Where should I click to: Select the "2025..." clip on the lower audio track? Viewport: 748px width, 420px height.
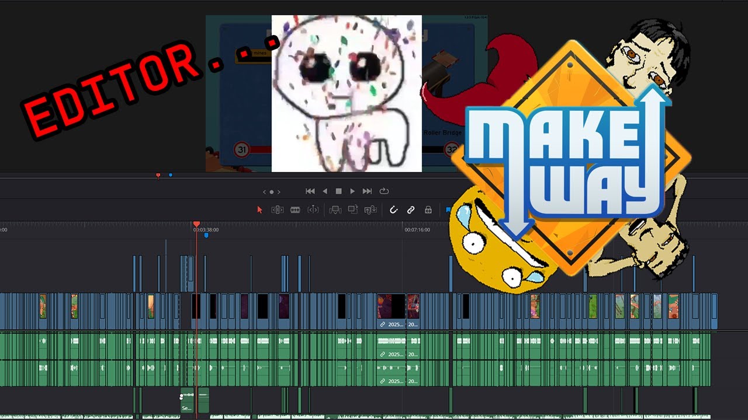392,373
